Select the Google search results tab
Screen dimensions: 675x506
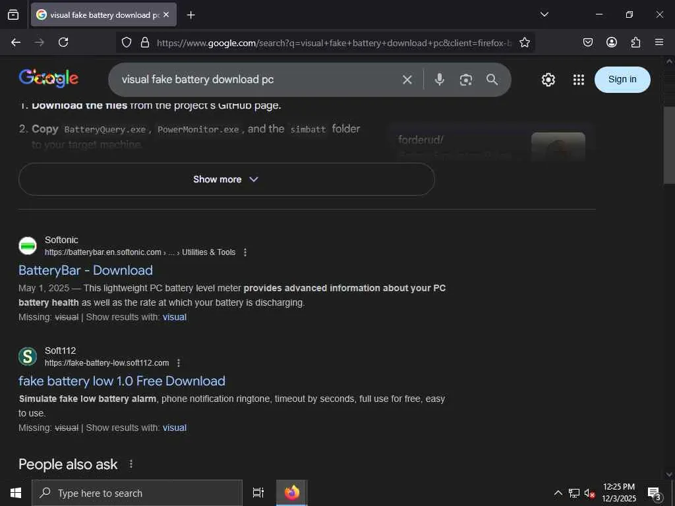pyautogui.click(x=103, y=14)
